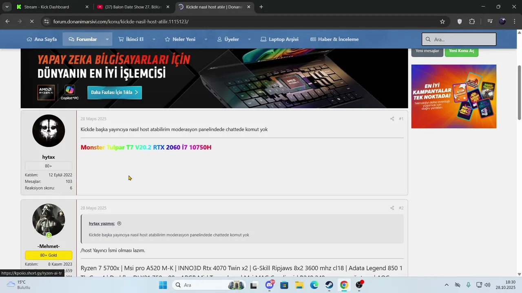Open Microsoft Store from the taskbar
Screen dimensions: 522x293
click(x=284, y=285)
